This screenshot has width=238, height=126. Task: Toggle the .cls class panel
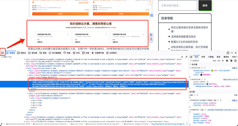point(218,61)
